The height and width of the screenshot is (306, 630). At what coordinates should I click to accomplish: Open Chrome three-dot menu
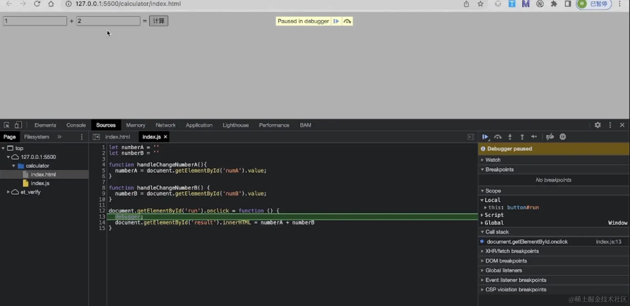(619, 4)
